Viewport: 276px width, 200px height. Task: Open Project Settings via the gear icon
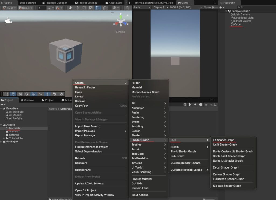[77, 3]
